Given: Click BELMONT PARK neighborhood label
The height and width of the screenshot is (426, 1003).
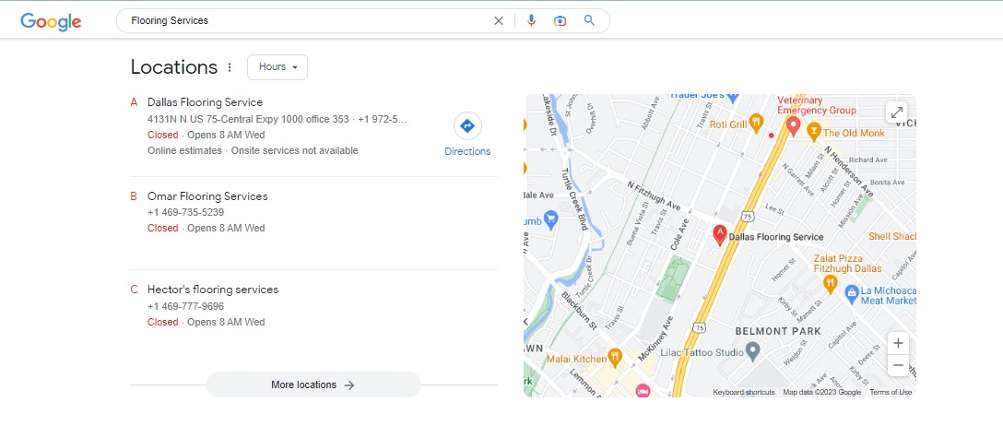Looking at the screenshot, I should coord(778,331).
